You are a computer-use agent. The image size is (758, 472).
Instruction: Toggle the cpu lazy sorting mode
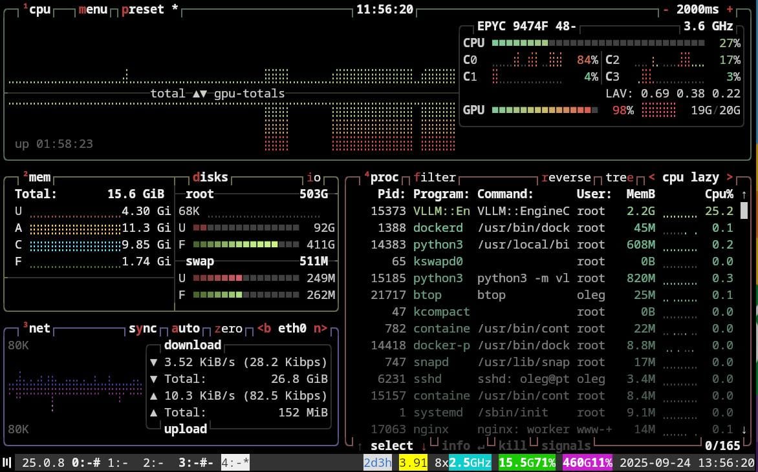click(691, 178)
